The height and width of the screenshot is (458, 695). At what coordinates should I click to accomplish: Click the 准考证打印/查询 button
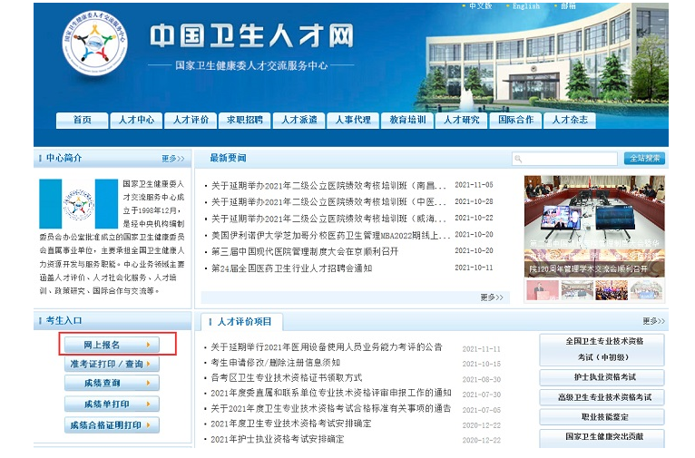coord(112,364)
